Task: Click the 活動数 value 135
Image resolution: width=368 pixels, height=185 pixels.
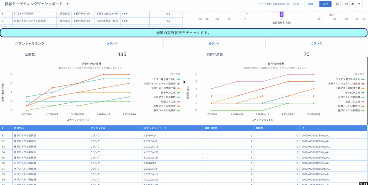Action: pyautogui.click(x=122, y=54)
